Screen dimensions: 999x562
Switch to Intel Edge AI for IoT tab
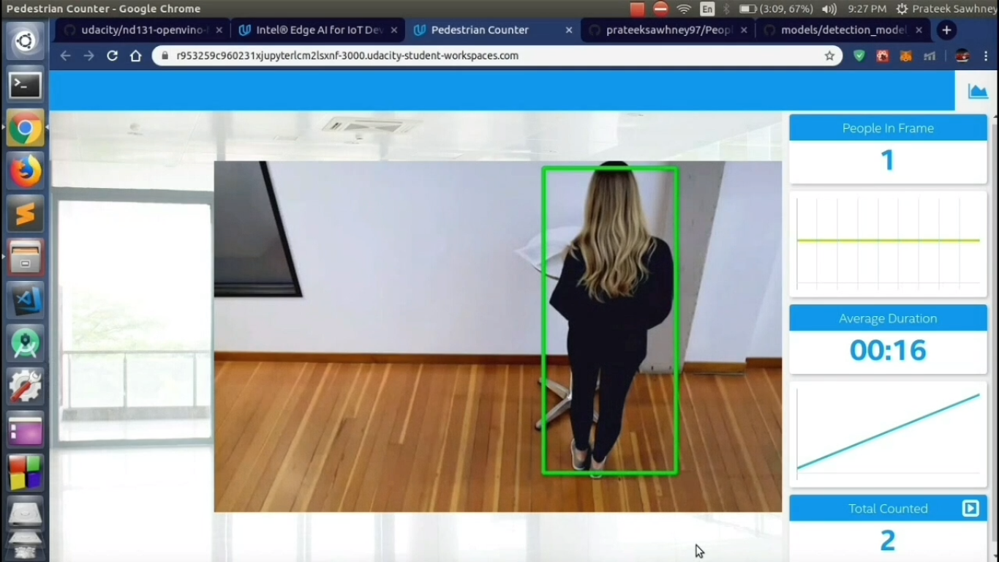click(318, 30)
